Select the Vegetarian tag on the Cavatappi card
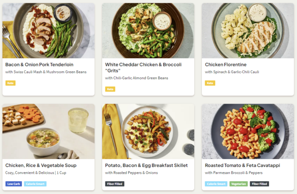 (239, 184)
